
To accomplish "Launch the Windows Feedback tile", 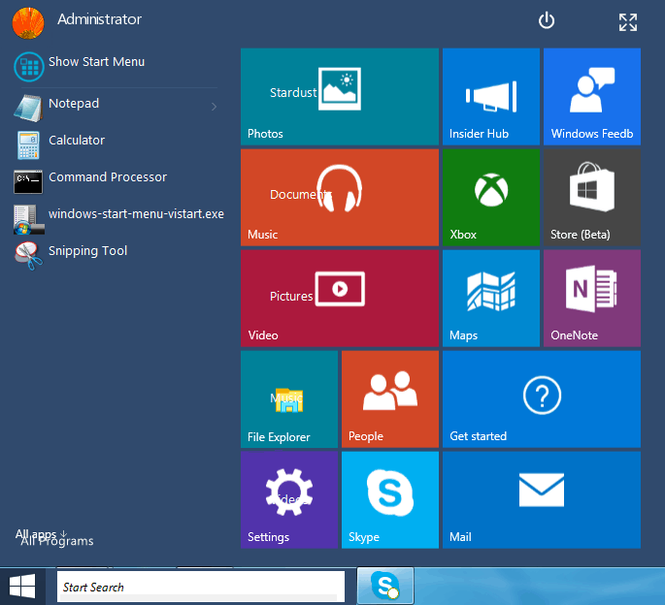I will 592,97.
